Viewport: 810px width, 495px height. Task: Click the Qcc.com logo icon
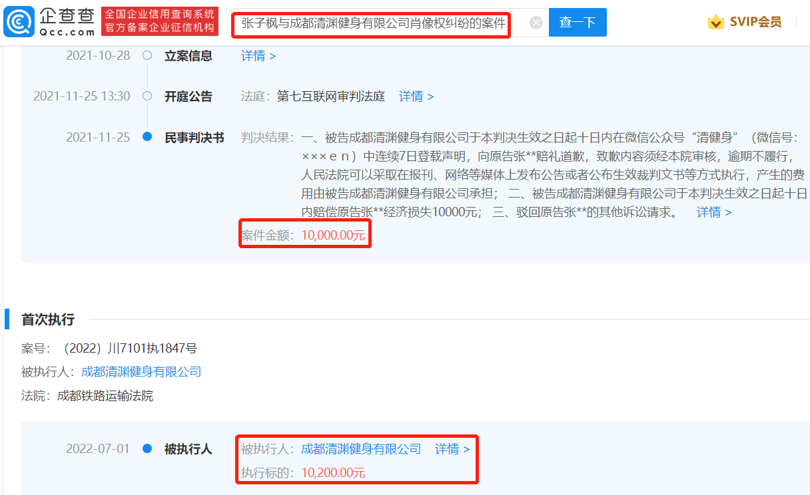[x=19, y=22]
